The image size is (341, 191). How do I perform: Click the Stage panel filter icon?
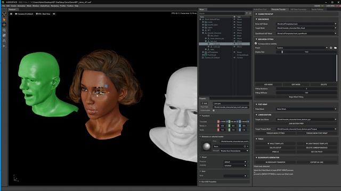pyautogui.click(x=247, y=13)
